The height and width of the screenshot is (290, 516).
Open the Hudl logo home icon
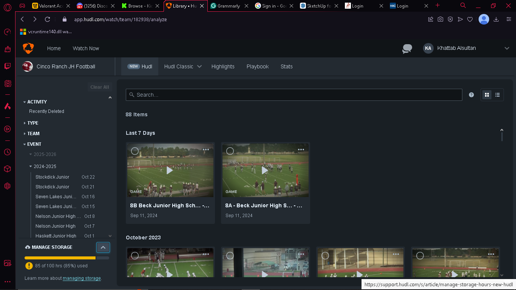pyautogui.click(x=28, y=48)
